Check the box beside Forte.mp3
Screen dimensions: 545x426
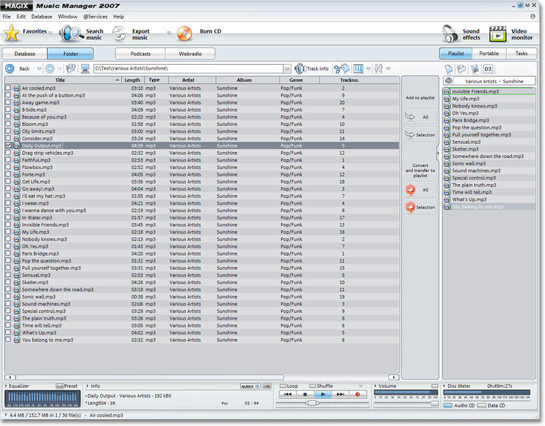[8, 174]
